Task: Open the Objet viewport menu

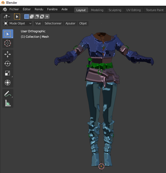Action: point(83,24)
